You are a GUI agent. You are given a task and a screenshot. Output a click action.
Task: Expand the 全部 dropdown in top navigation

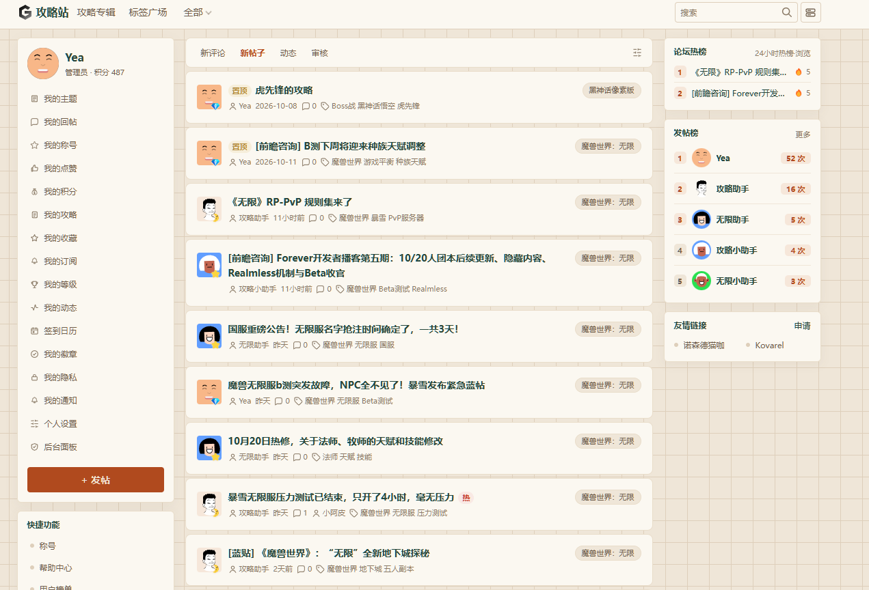click(198, 12)
